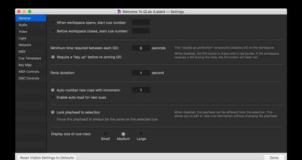Screen dimensions: 302x160
Task: Click Reset Visible Settings to Defaults
Action: (x=47, y=157)
